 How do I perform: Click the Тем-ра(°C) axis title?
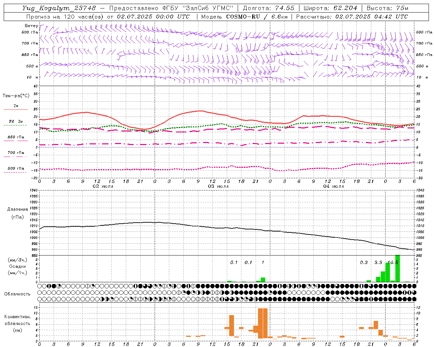point(16,96)
